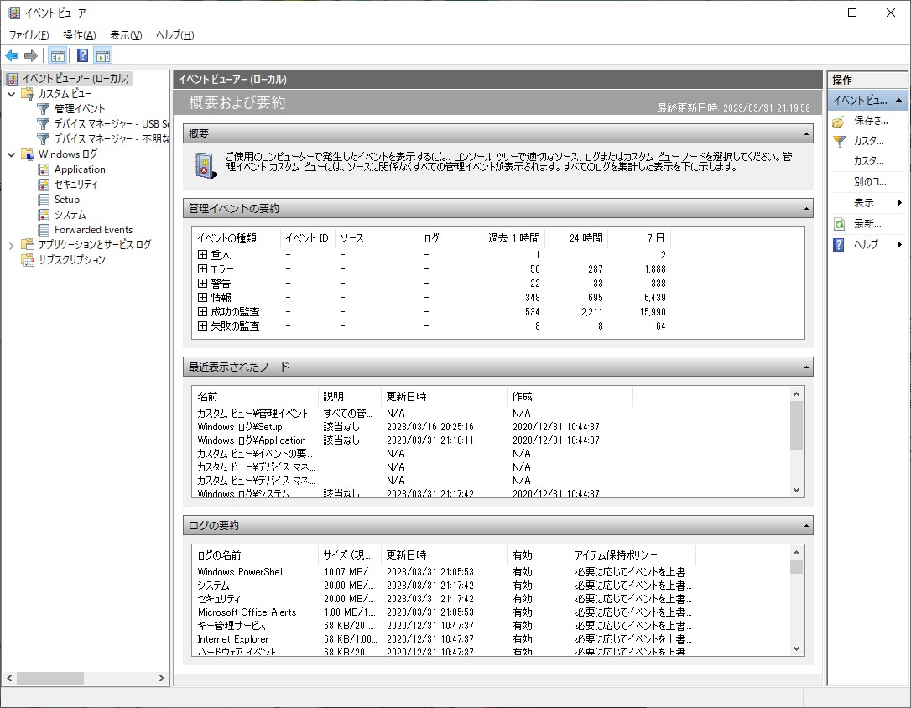Viewport: 911px width, 708px height.
Task: Open the セキュリティ log icon
Action: 44,184
